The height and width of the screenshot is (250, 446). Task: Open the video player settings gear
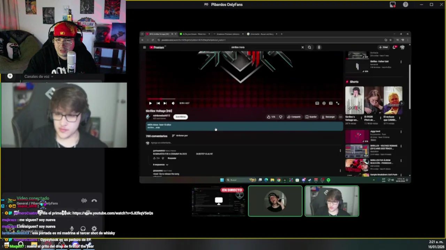pyautogui.click(x=324, y=103)
